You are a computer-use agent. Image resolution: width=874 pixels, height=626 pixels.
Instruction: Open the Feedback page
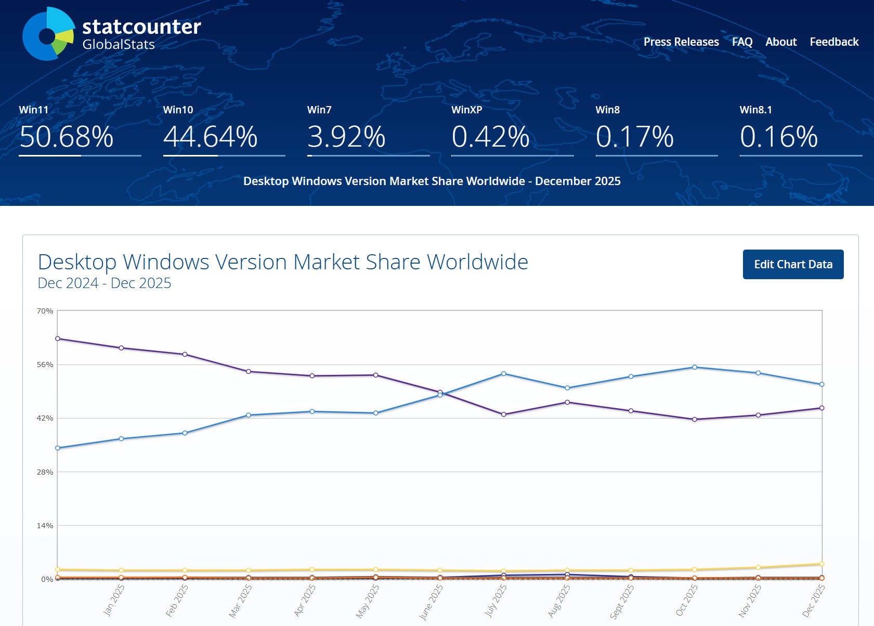click(834, 42)
